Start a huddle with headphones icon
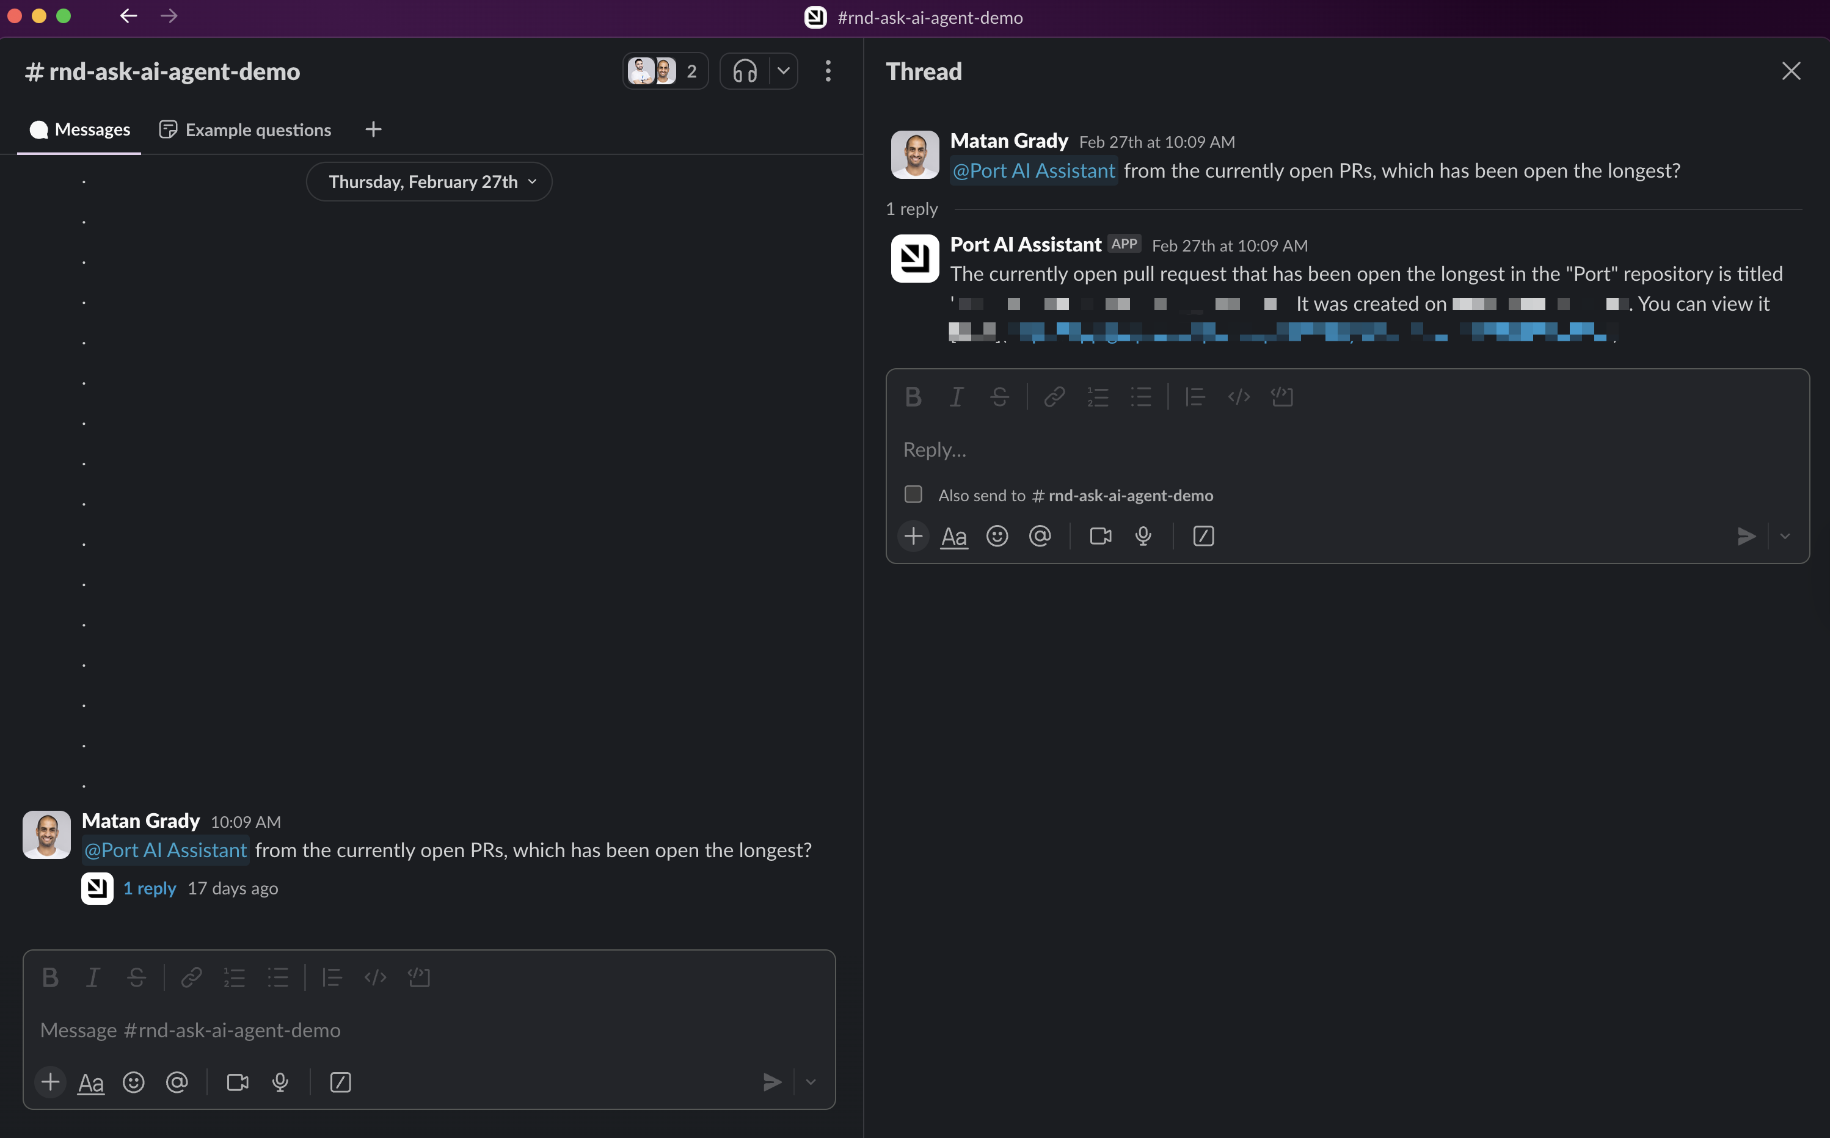 pyautogui.click(x=745, y=71)
